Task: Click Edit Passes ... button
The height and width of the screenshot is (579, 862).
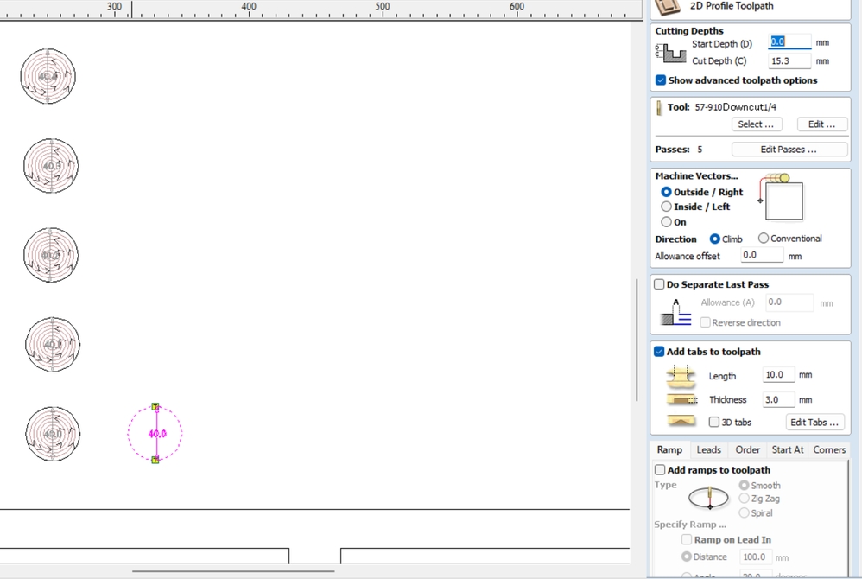Action: pos(789,150)
